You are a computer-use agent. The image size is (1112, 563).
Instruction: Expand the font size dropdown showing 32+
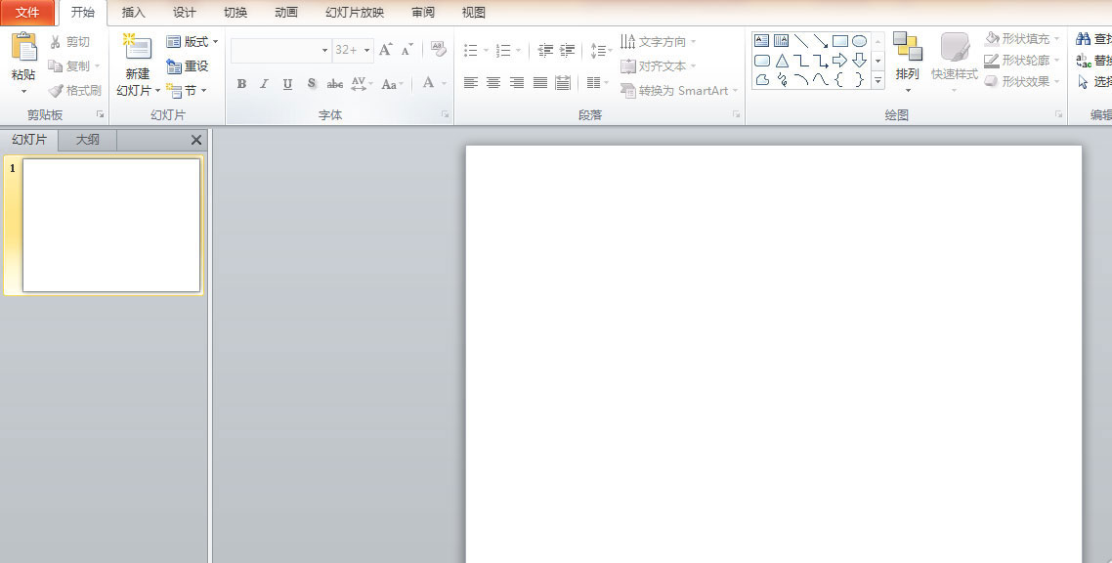coord(367,50)
